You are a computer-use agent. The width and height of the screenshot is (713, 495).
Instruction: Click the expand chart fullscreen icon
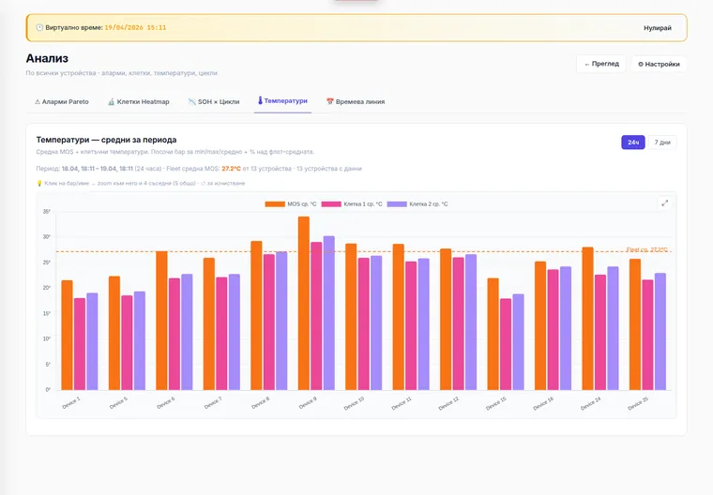(665, 203)
